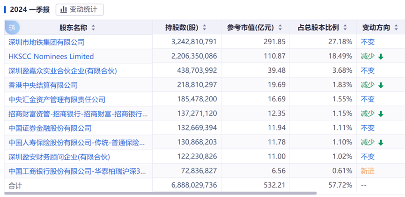Click holding count 72,836,827
This screenshot has width=405, height=197.
199,171
